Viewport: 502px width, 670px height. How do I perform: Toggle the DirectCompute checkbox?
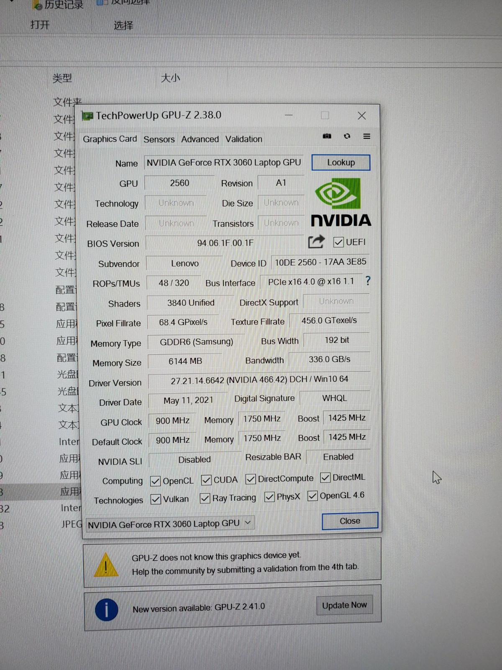251,479
